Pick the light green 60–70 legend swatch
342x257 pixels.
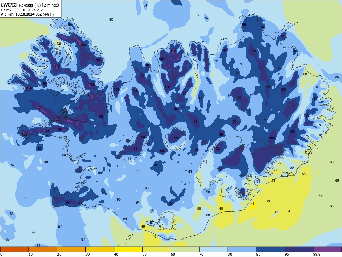click(185, 249)
